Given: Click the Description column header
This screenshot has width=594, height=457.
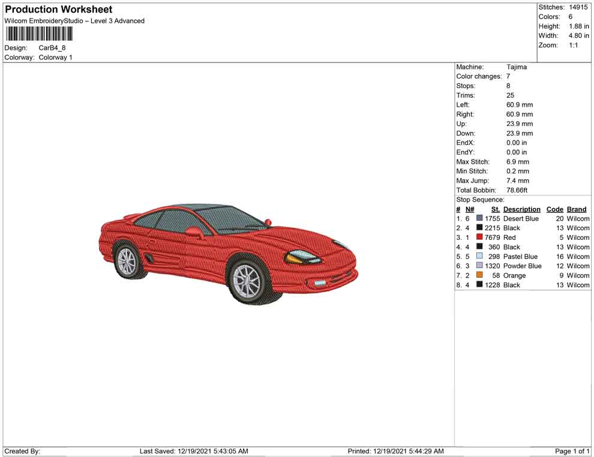Looking at the screenshot, I should (521, 209).
